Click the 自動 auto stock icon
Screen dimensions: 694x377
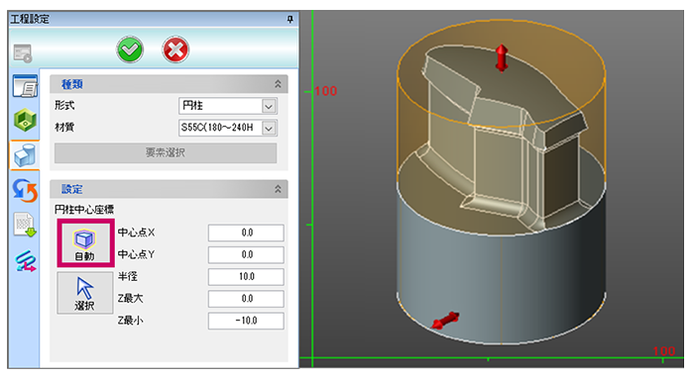pyautogui.click(x=85, y=243)
